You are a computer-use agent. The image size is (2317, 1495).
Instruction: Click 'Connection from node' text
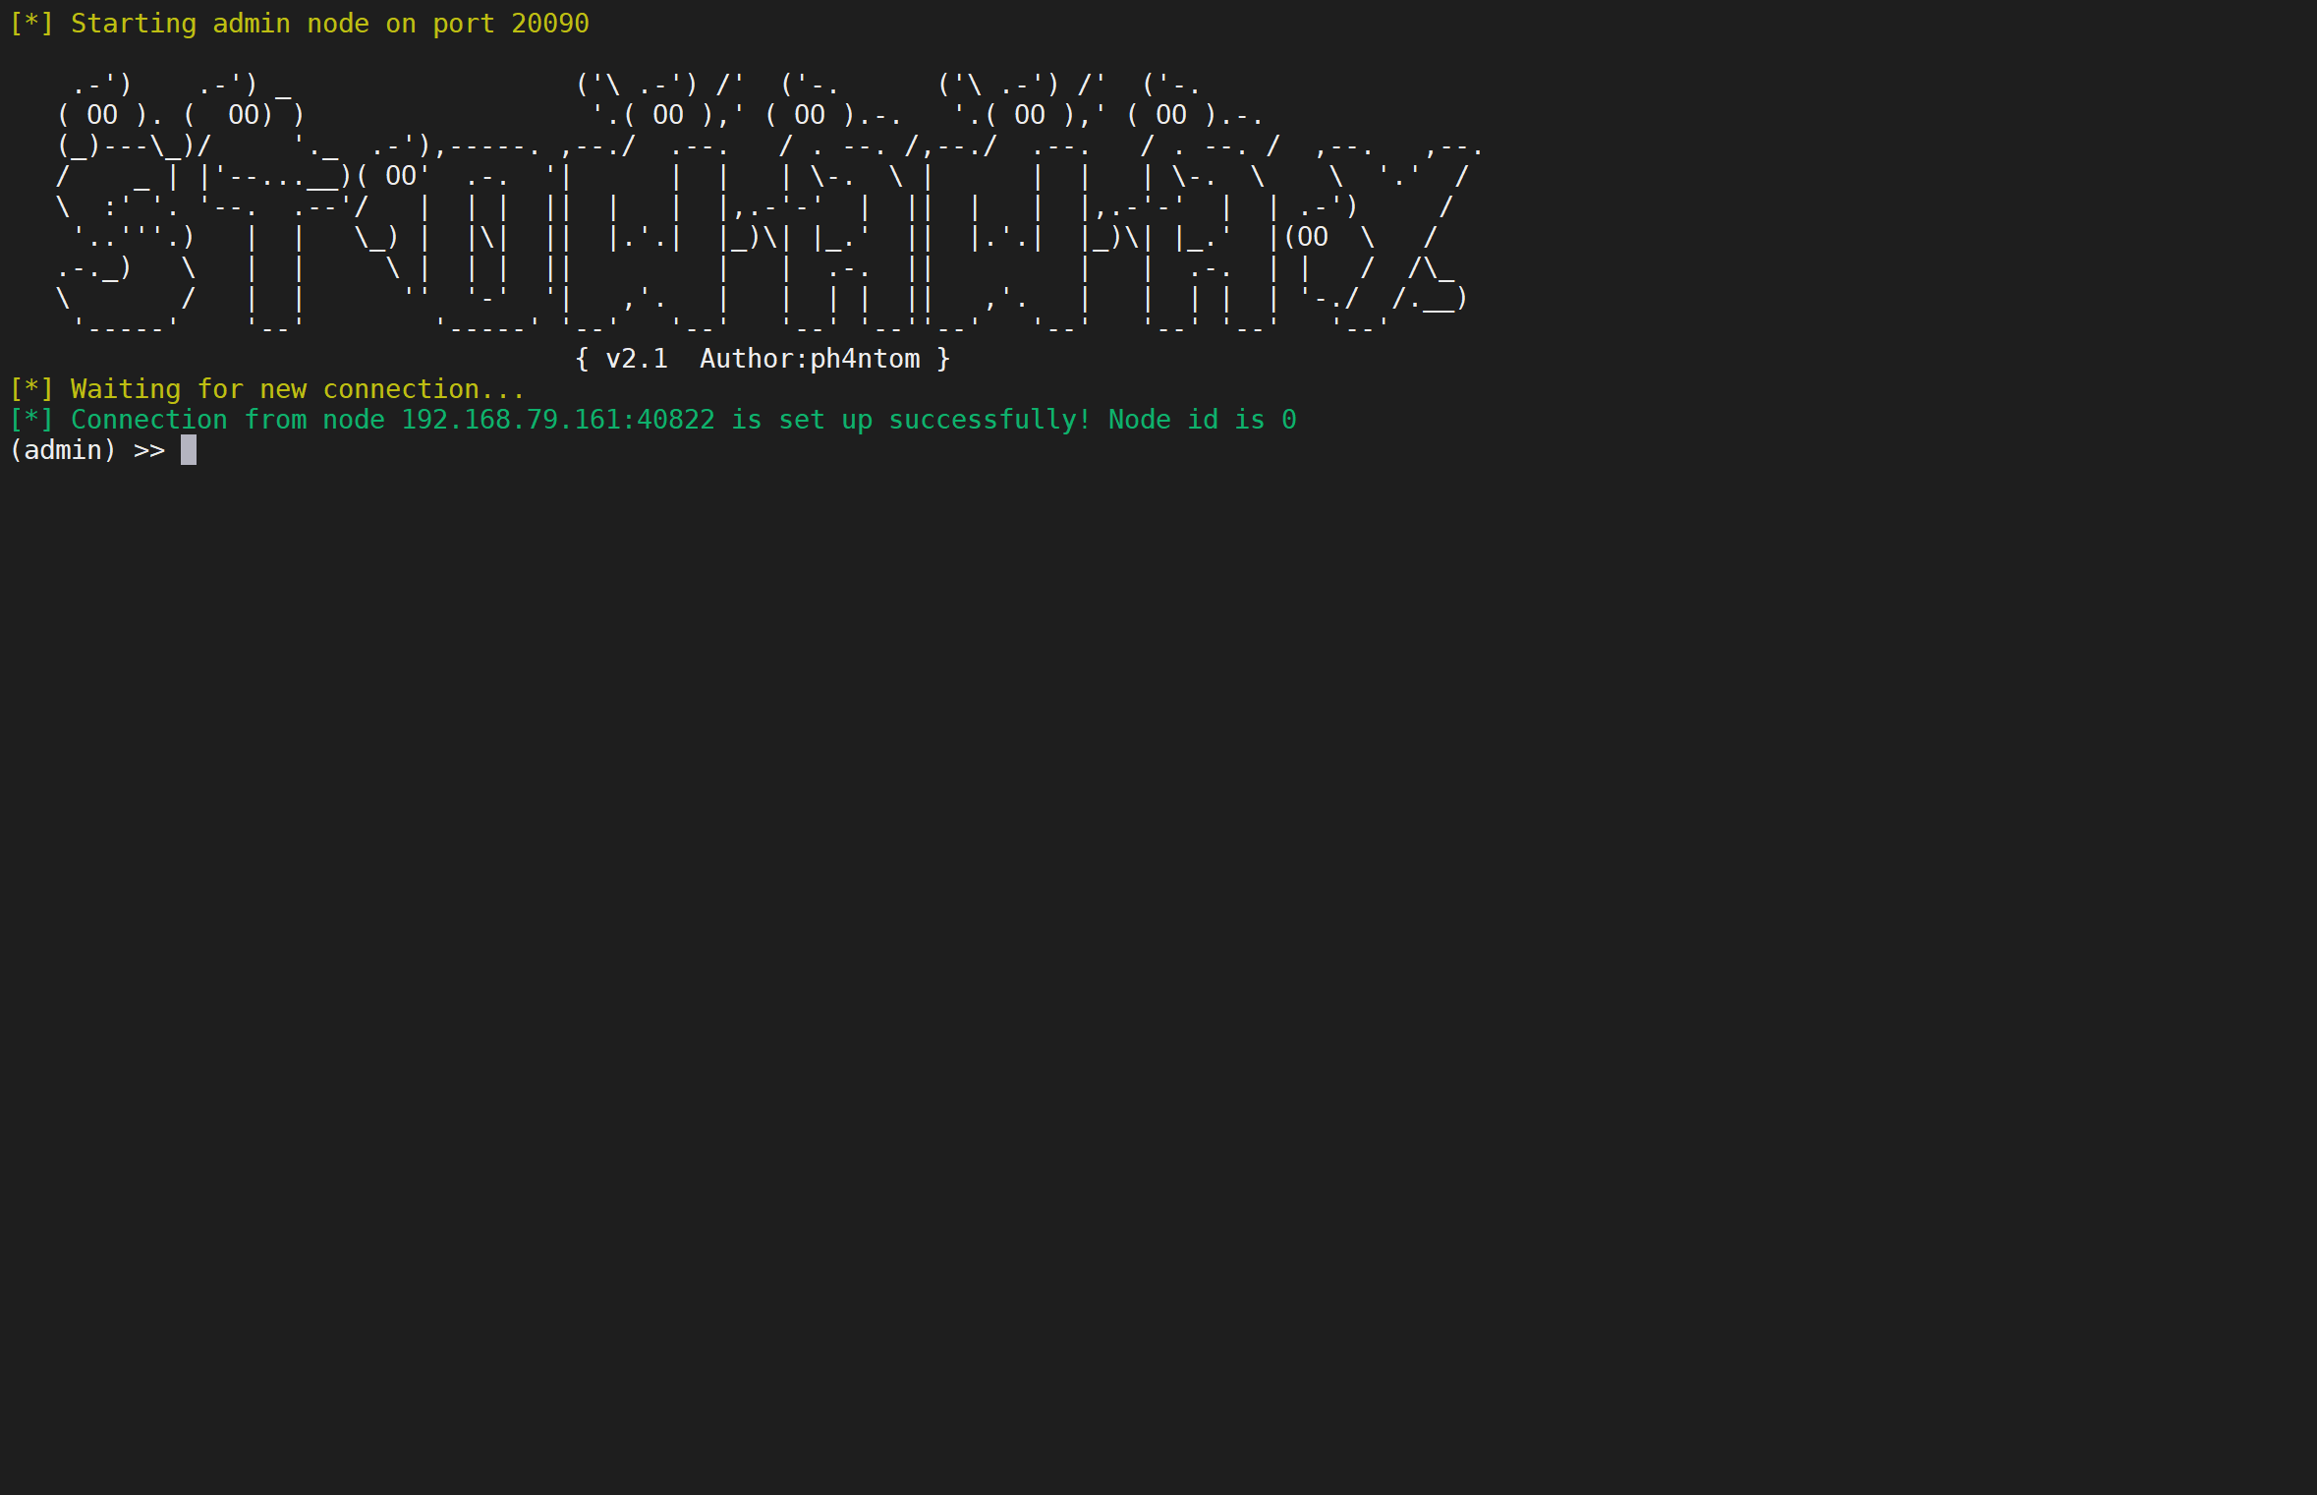click(227, 420)
